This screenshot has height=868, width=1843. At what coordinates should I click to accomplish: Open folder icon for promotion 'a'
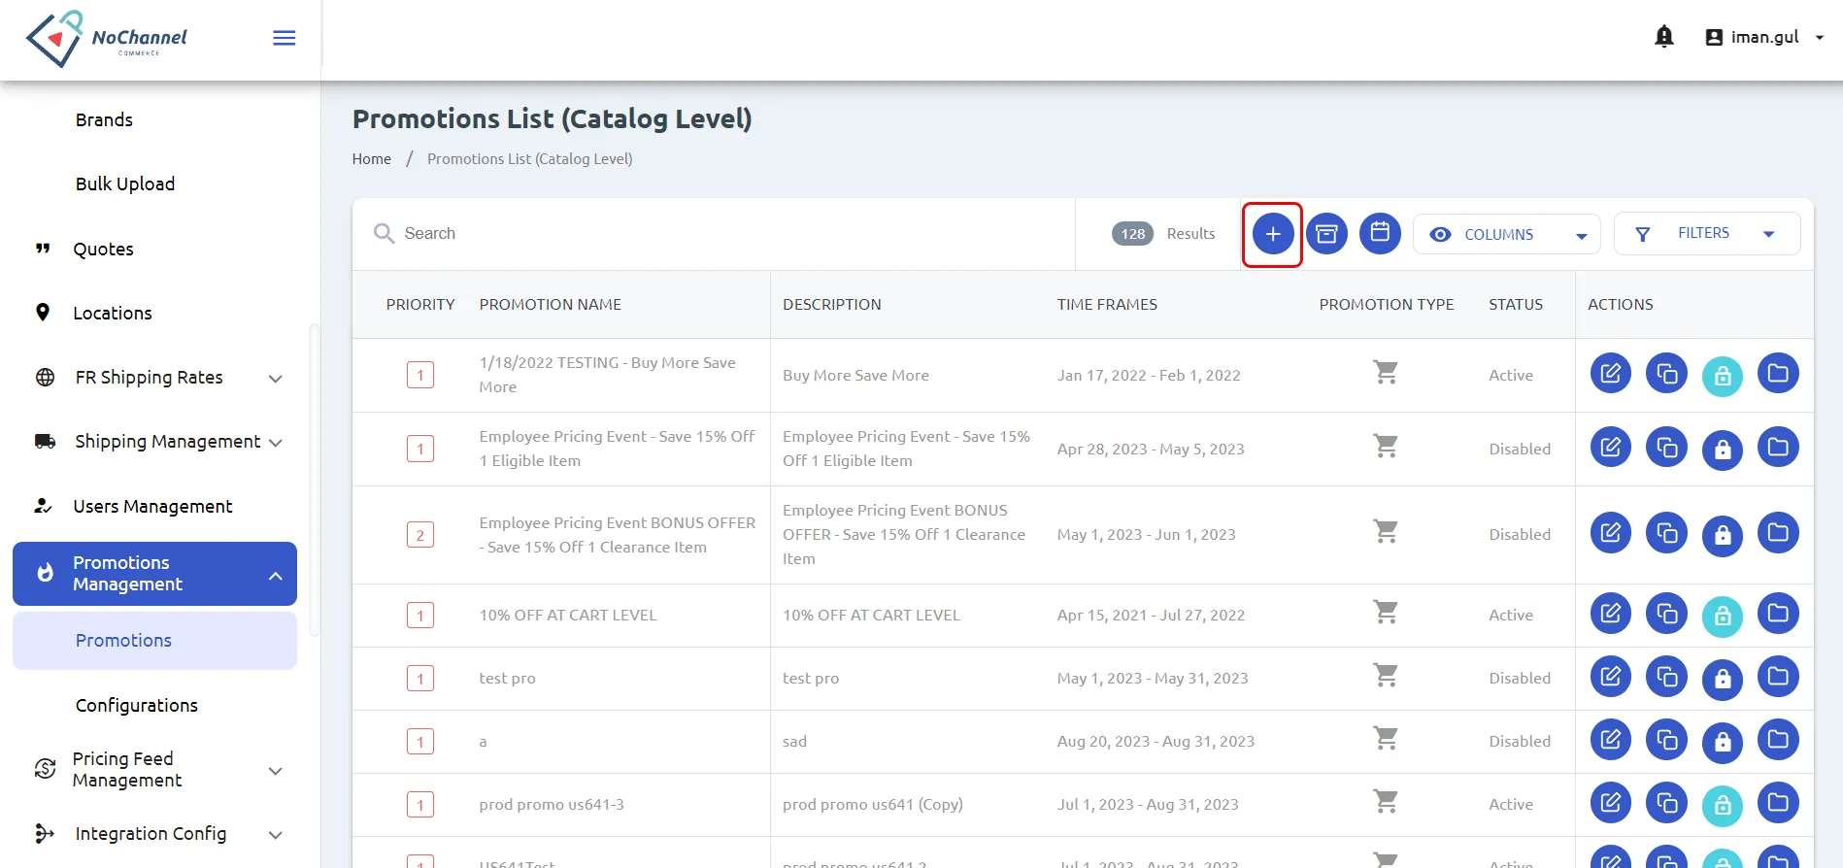1778,740
